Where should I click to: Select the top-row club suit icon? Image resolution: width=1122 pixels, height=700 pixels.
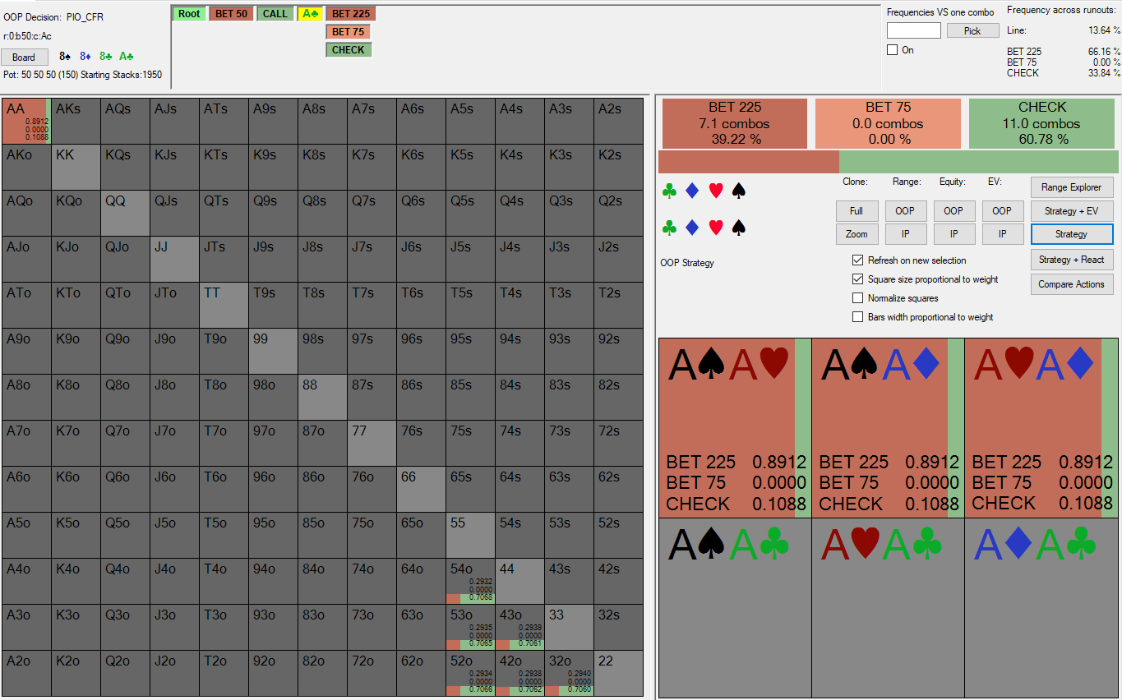[x=669, y=191]
